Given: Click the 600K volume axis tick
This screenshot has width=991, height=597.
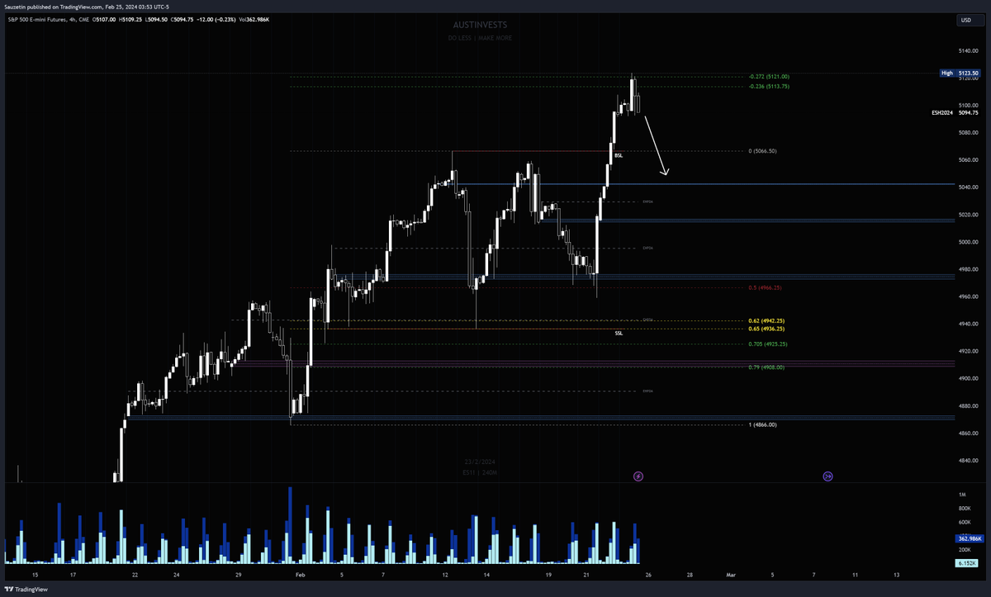Looking at the screenshot, I should click(x=965, y=522).
